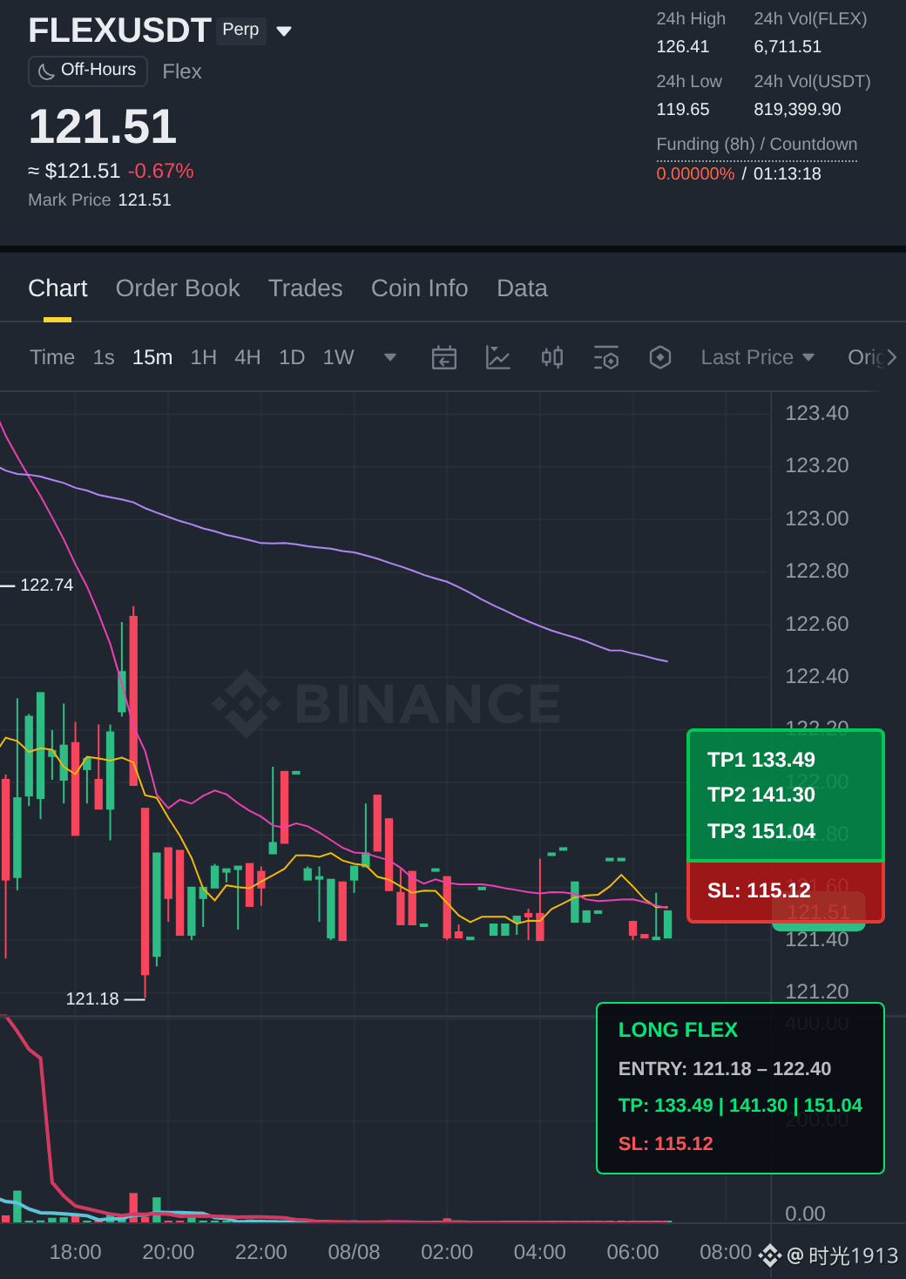Tap the 20:00 time axis label
The width and height of the screenshot is (906, 1279).
click(168, 1252)
